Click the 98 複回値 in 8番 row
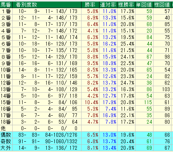Screen dimensions: 173x152 click(x=167, y=57)
